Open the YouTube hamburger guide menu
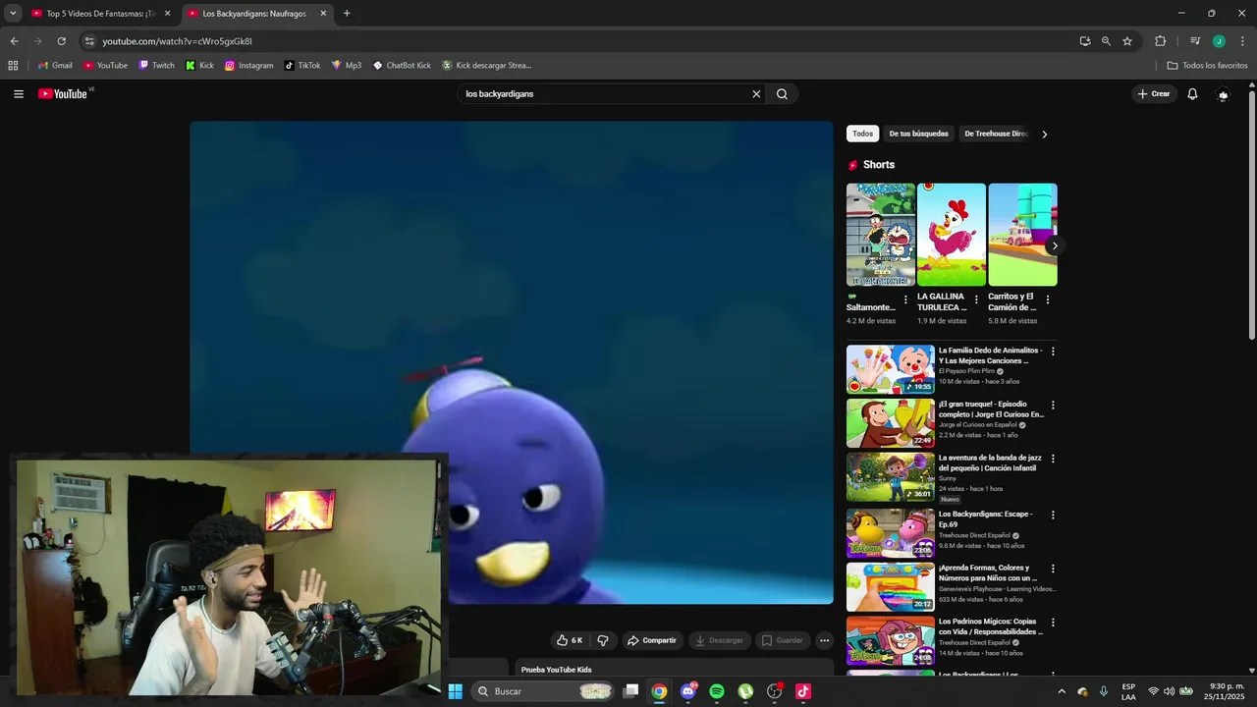The width and height of the screenshot is (1257, 707). [x=19, y=94]
